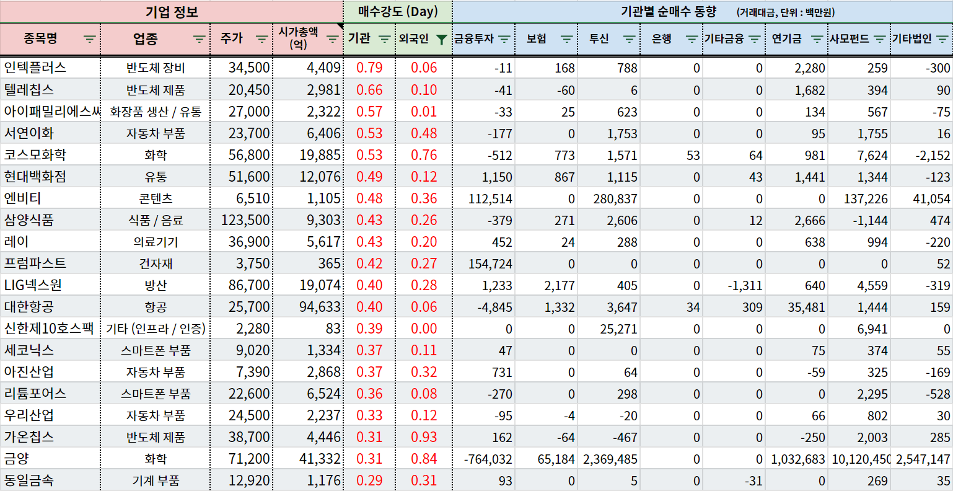Select the 신한제10호스팩 stock name cell
This screenshot has width=953, height=491.
pos(50,329)
